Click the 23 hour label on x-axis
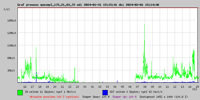The height and width of the screenshot is (100, 200). 77,86
